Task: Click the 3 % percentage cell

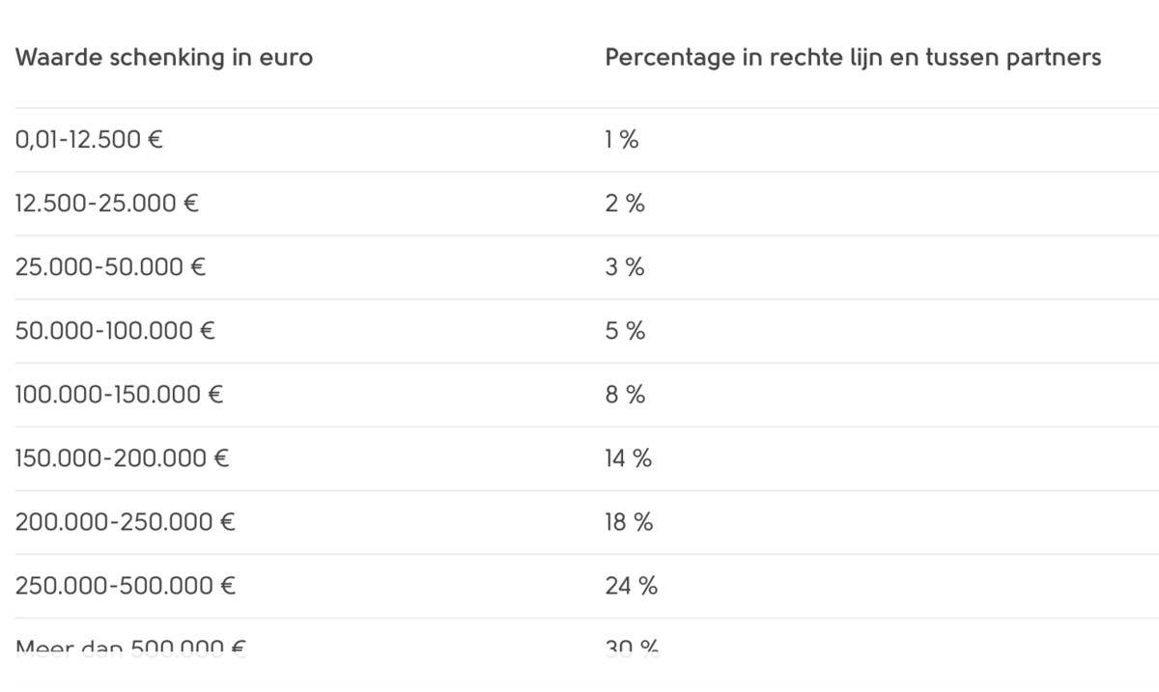Action: coord(625,267)
